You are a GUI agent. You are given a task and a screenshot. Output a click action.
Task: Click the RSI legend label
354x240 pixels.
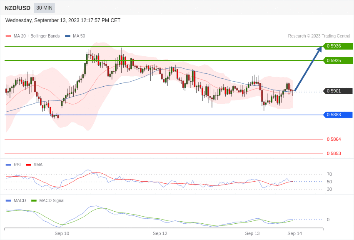point(17,165)
